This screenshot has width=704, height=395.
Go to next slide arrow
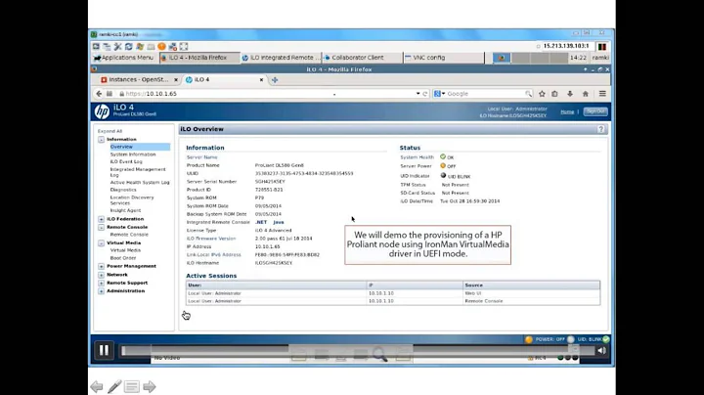(x=149, y=386)
